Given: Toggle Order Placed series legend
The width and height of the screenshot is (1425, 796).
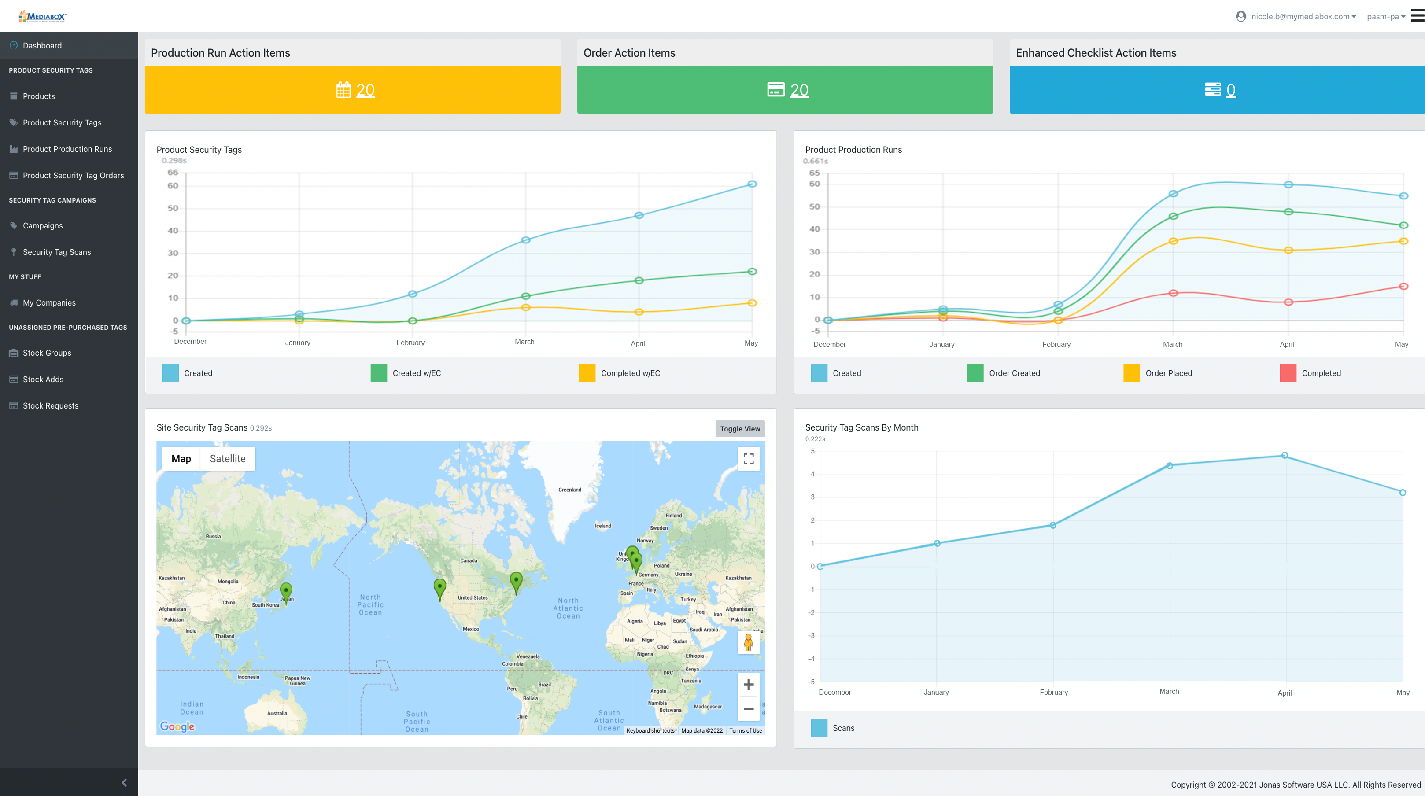Looking at the screenshot, I should [x=1157, y=373].
